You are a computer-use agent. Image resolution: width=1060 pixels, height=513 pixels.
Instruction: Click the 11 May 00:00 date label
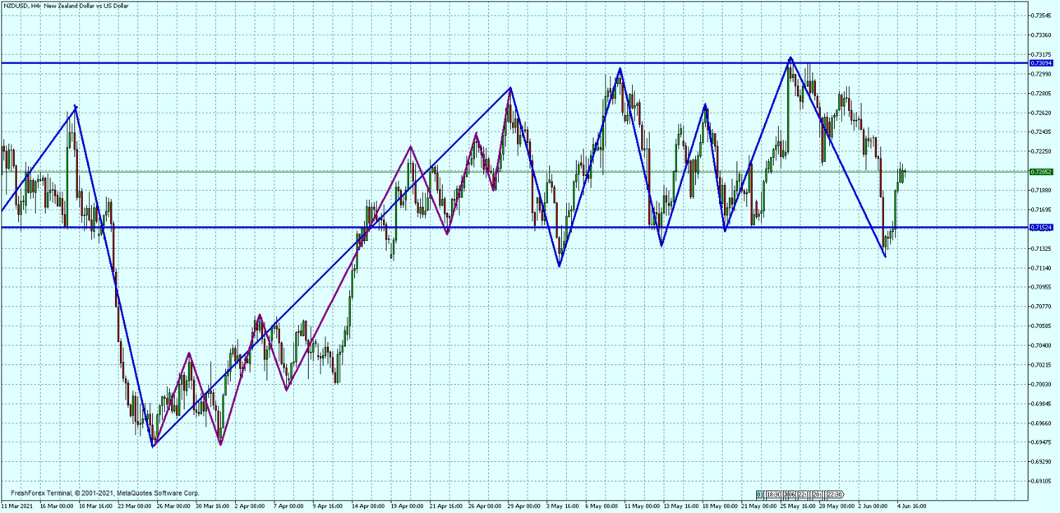[x=642, y=506]
